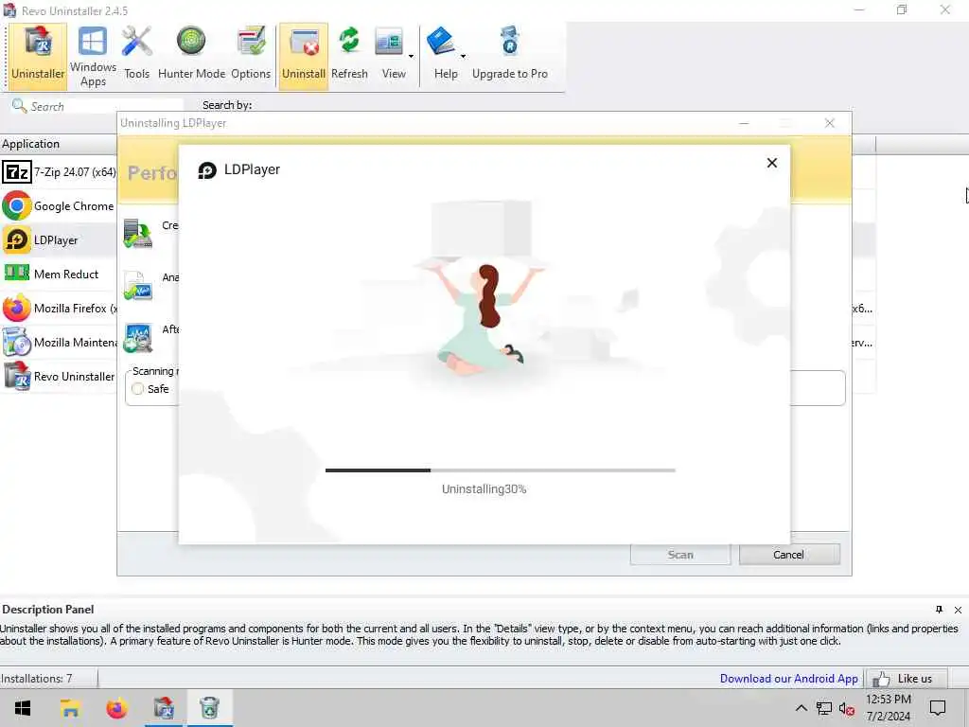
Task: Click the disabled Scan button
Action: pyautogui.click(x=680, y=555)
